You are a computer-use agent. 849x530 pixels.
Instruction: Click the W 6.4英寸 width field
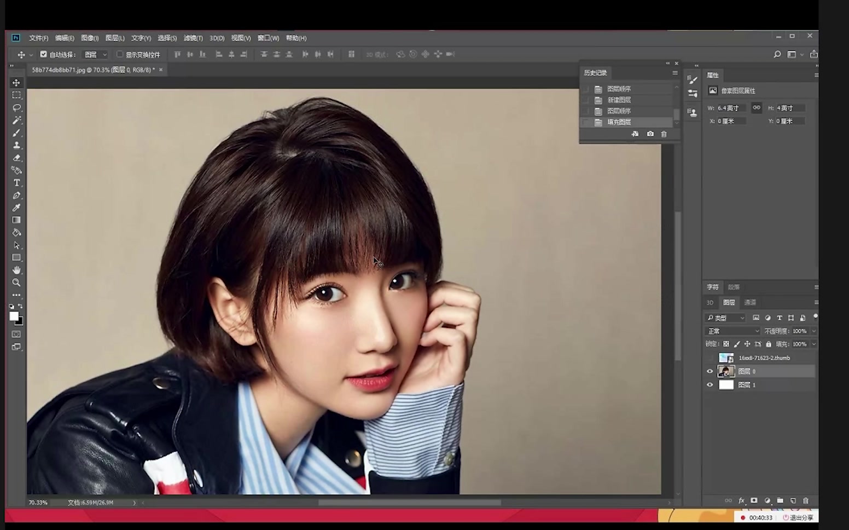click(x=732, y=108)
